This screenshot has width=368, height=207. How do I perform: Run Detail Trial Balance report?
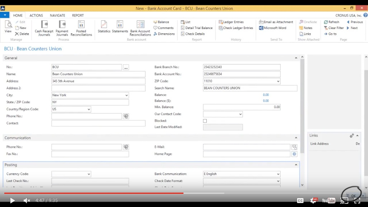(x=196, y=28)
